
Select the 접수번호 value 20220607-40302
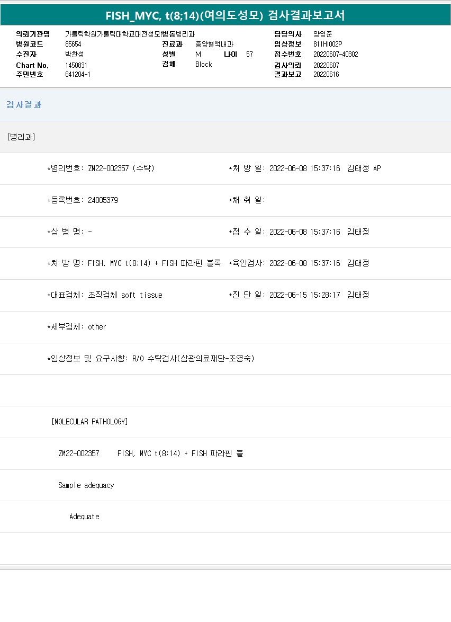(x=336, y=55)
